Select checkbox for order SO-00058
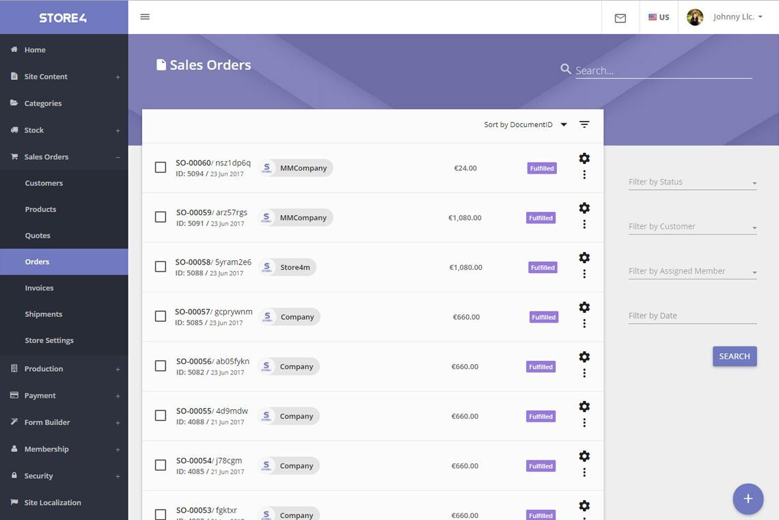The image size is (779, 520). tap(161, 266)
